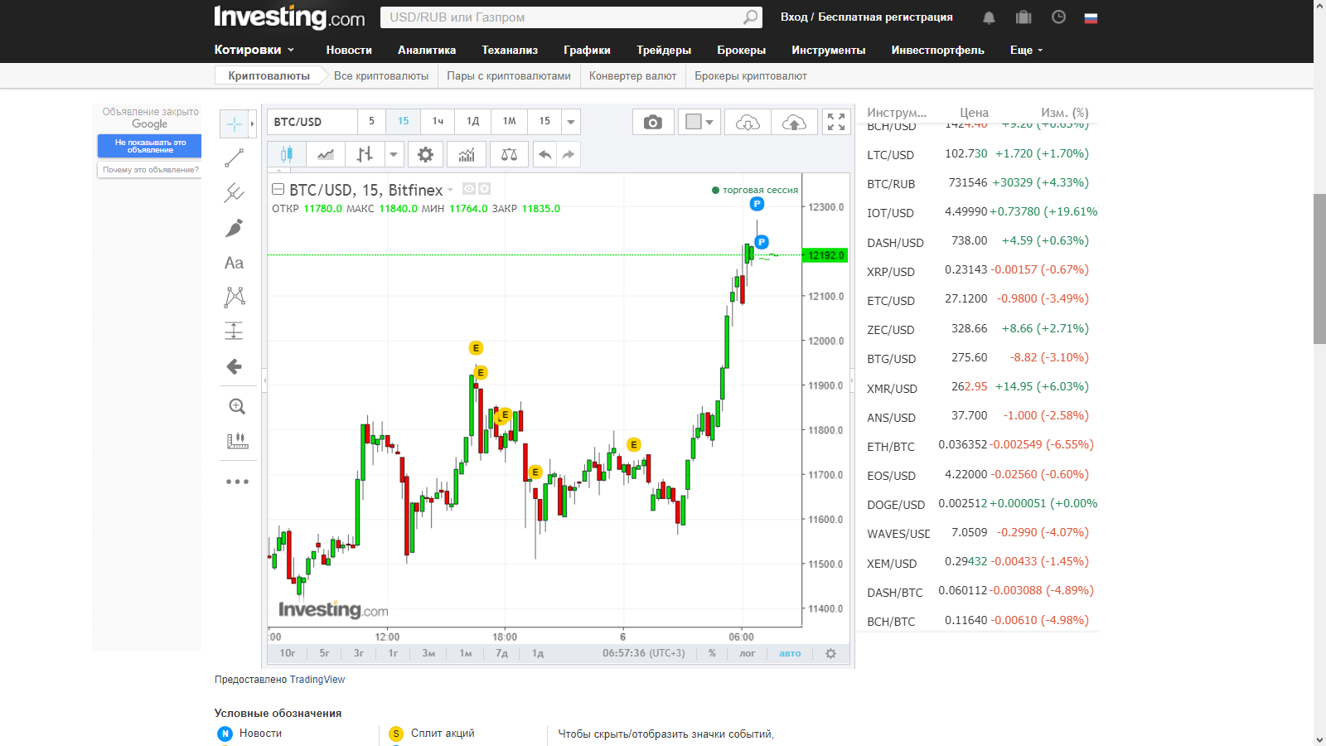Select the 15 minute highlighted interval

[403, 122]
